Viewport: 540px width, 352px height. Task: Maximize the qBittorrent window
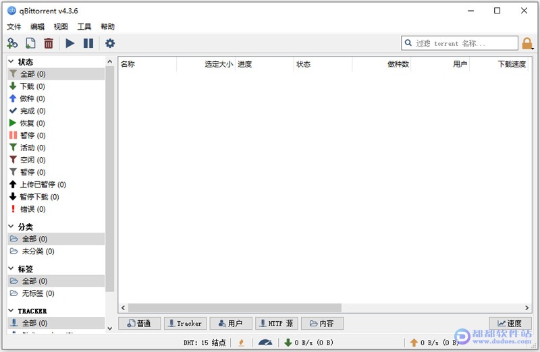point(497,11)
